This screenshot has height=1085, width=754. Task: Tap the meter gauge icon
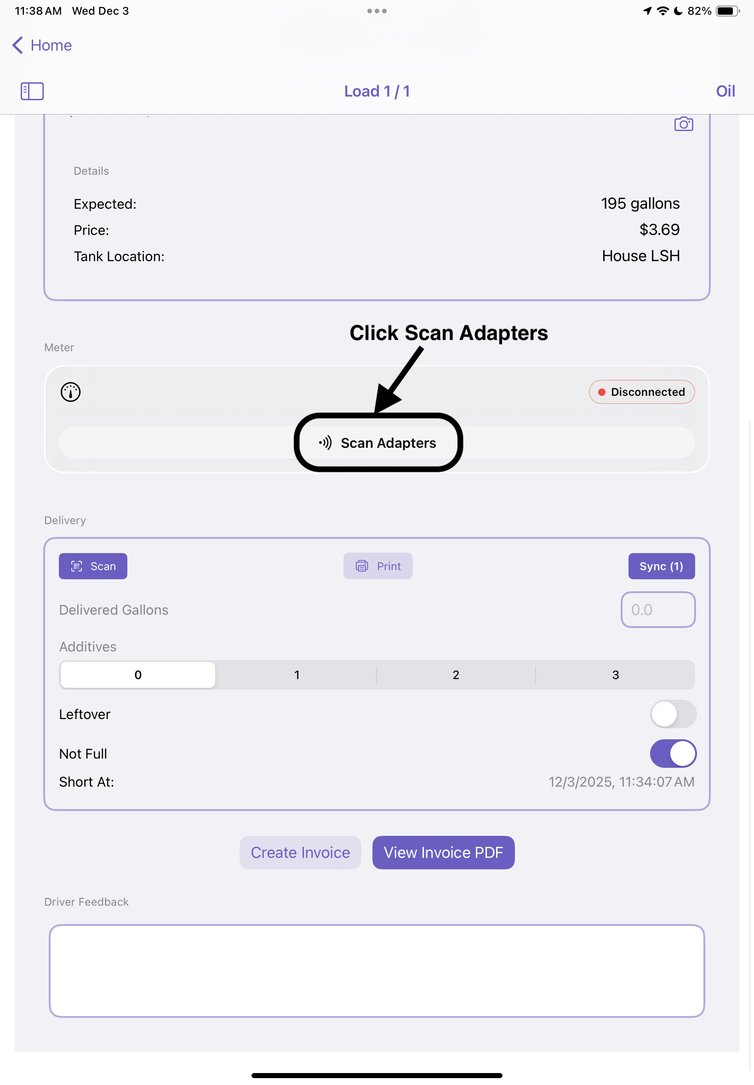pyautogui.click(x=70, y=392)
